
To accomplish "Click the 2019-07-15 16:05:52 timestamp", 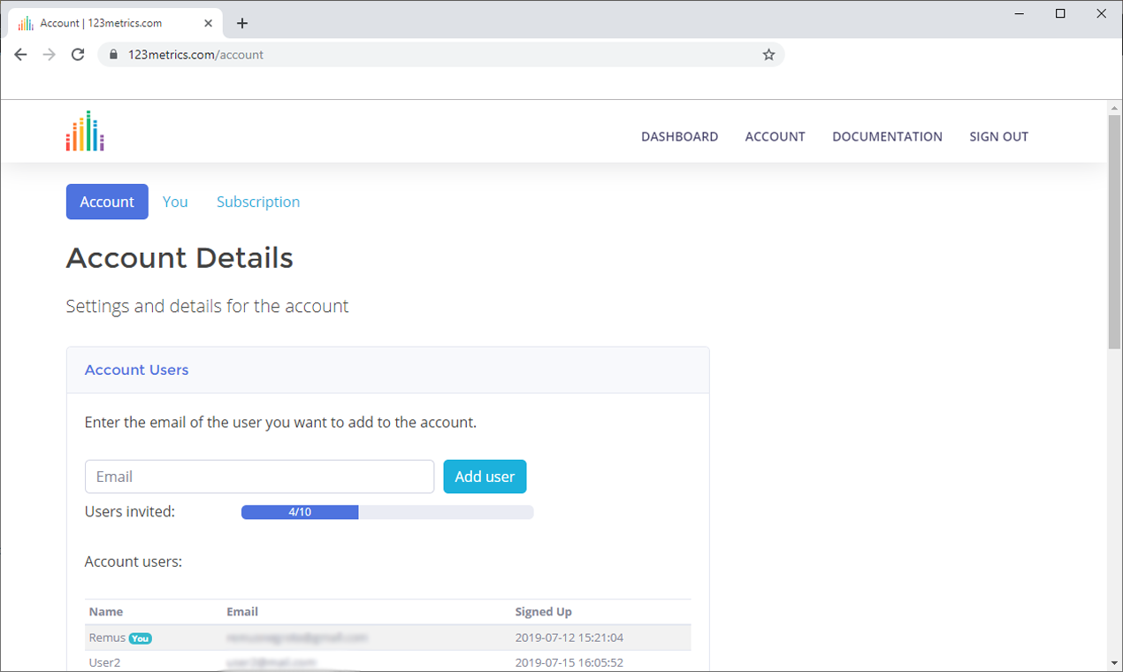I will tap(569, 662).
